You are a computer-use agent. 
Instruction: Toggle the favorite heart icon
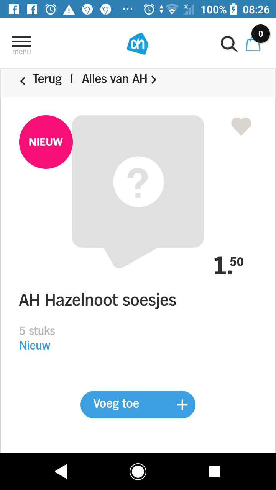pos(241,126)
